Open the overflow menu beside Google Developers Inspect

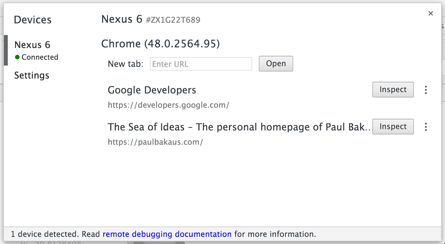click(426, 90)
